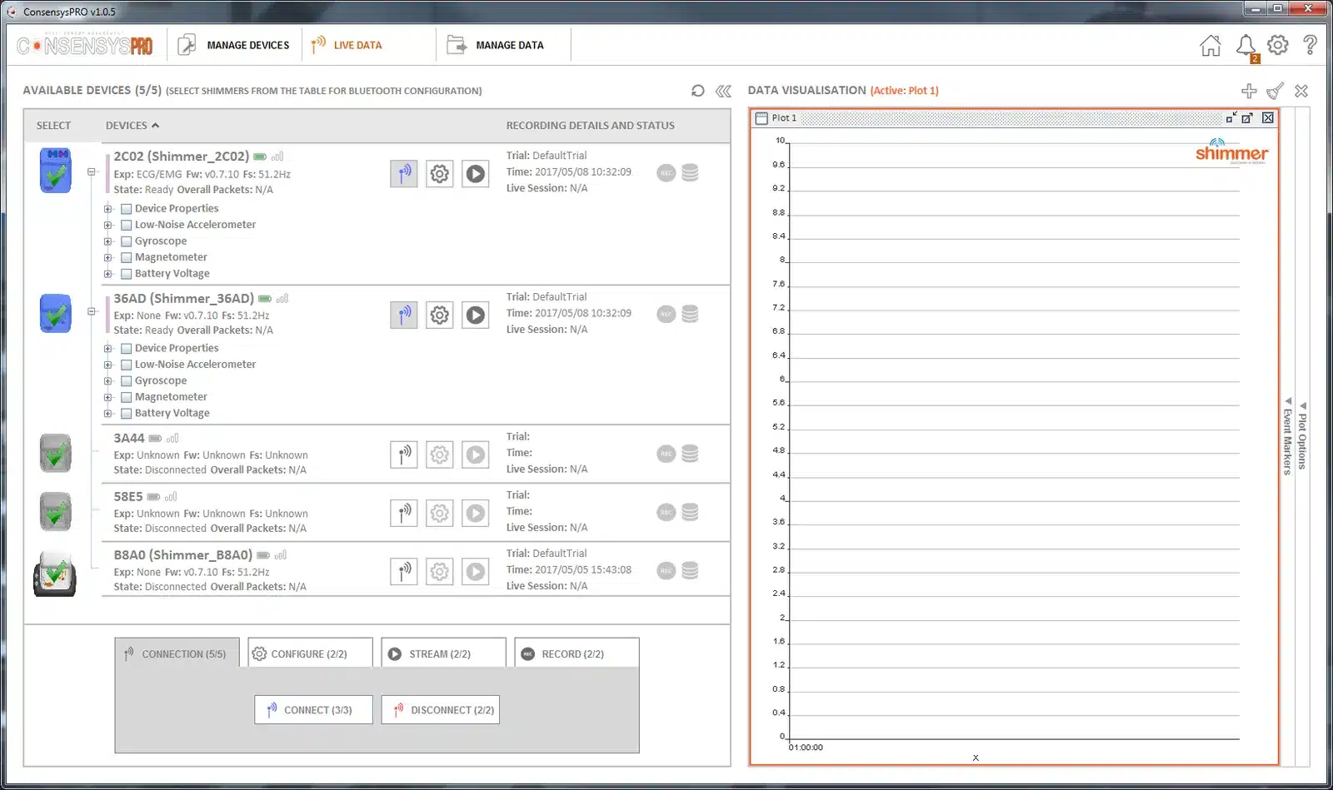Viewport: 1333px width, 790px height.
Task: Collapse the Shimmer_36AD device tree
Action: click(x=92, y=311)
